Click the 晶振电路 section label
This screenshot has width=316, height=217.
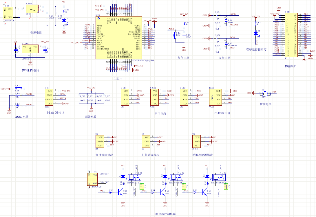click(224, 58)
